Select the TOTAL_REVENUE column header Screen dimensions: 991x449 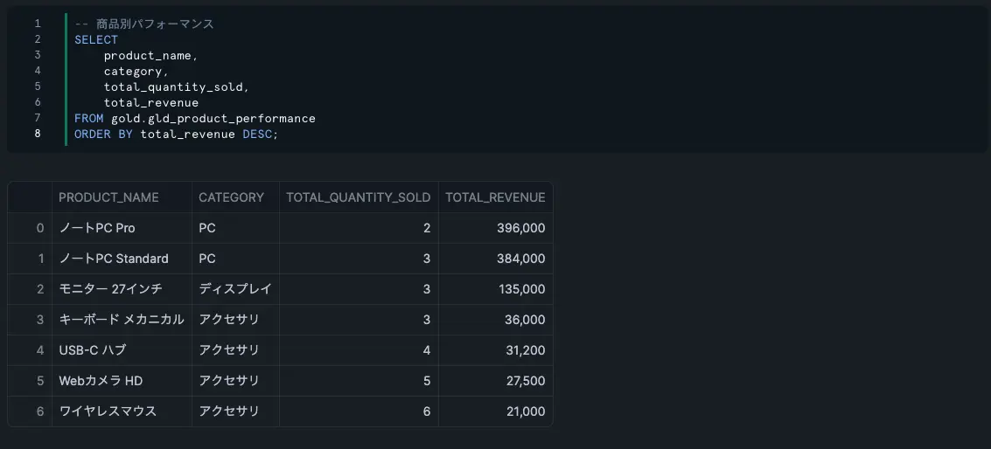(495, 197)
